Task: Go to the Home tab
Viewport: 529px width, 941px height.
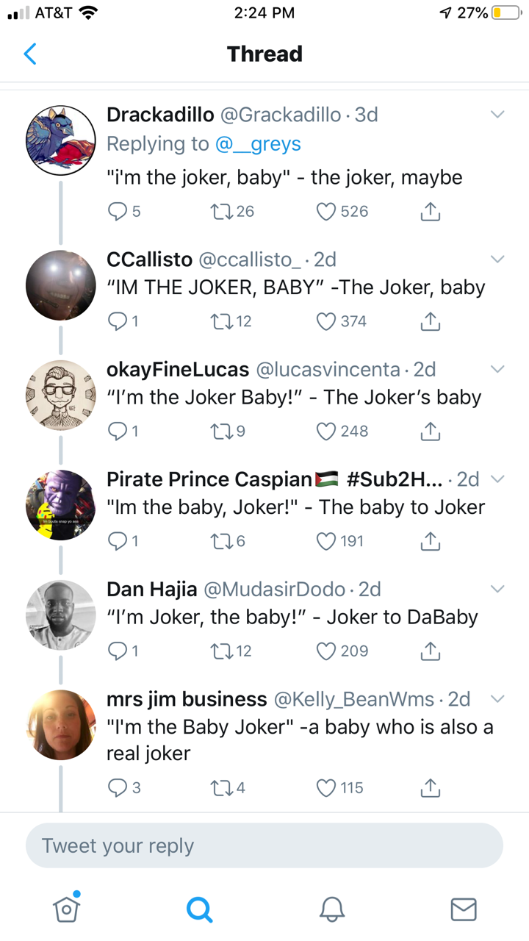Action: click(x=67, y=909)
